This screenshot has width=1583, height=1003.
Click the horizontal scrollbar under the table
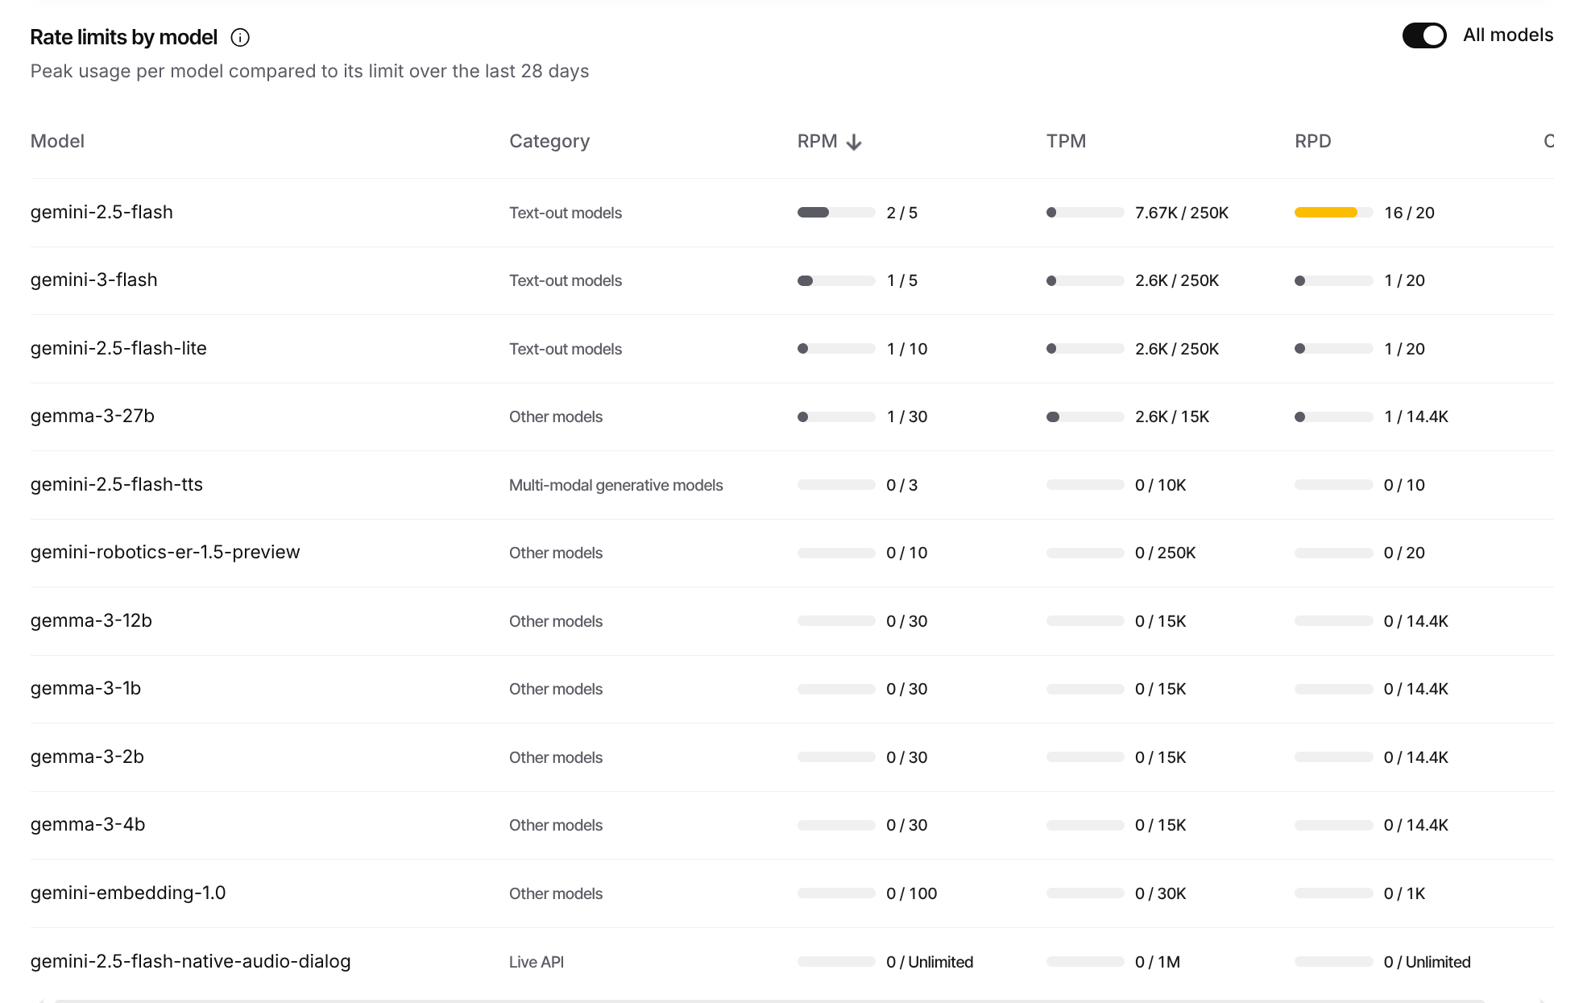click(769, 1000)
